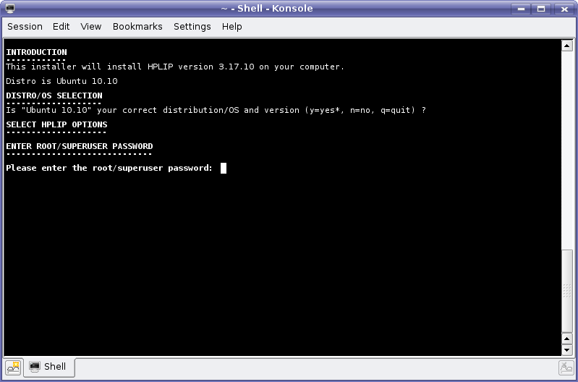The image size is (578, 382).
Task: Click the scrollbar down arrow at bottom
Action: click(x=567, y=349)
